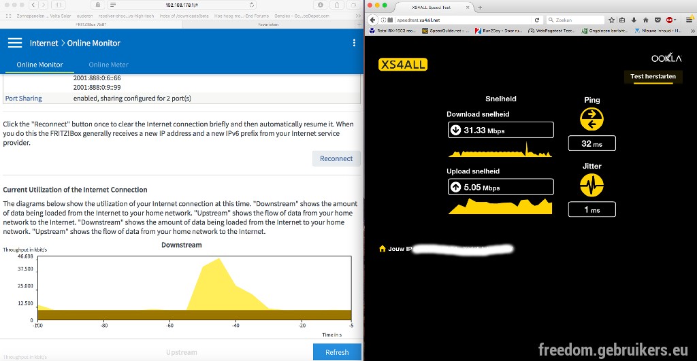The height and width of the screenshot is (361, 697).
Task: Open the FRITZ!Box hamburger menu
Action: [x=15, y=43]
